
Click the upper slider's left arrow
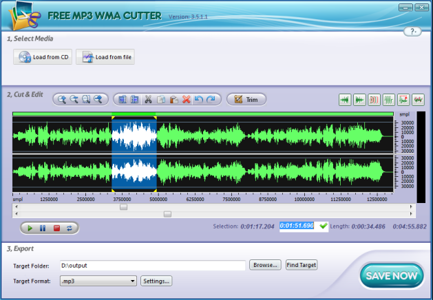tap(17, 206)
